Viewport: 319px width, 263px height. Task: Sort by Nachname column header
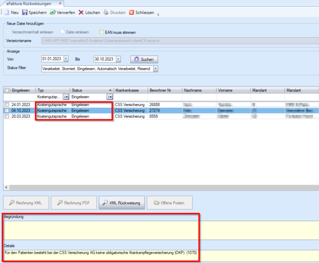tap(199, 90)
